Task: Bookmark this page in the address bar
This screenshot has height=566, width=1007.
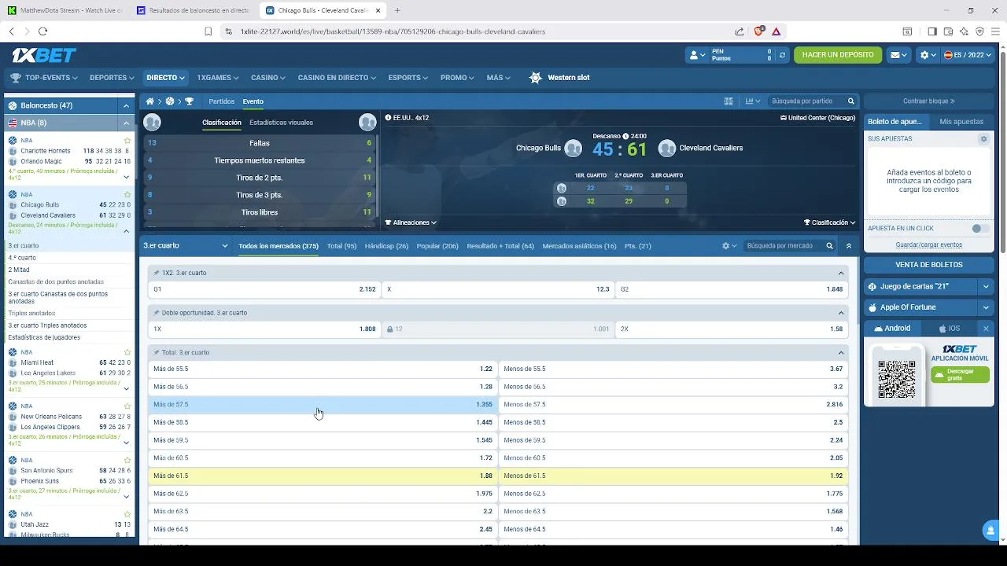Action: tap(208, 31)
